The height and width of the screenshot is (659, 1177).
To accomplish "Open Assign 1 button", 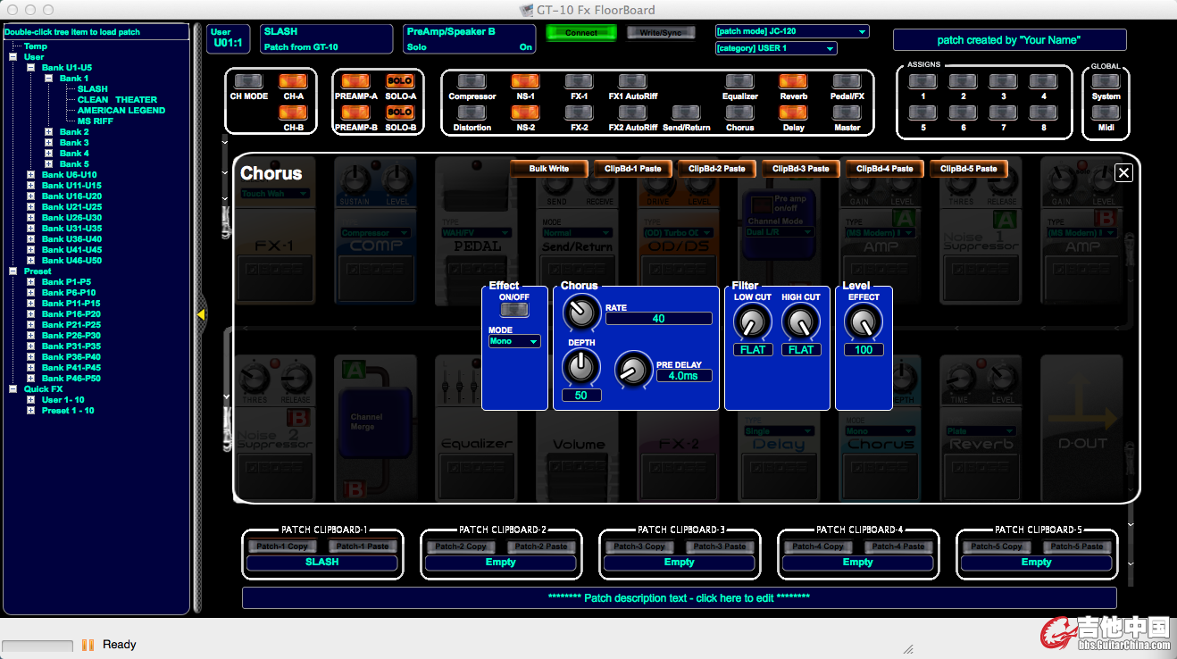I will tap(922, 82).
